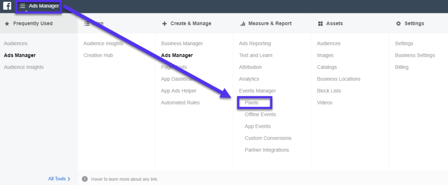Go to Custom Conversions
This screenshot has width=448, height=185.
[x=268, y=138]
